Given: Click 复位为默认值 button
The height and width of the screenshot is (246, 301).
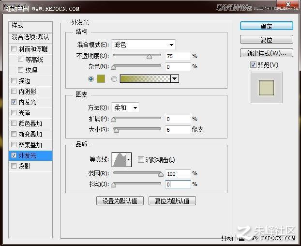Looking at the screenshot, I should click(x=172, y=201).
